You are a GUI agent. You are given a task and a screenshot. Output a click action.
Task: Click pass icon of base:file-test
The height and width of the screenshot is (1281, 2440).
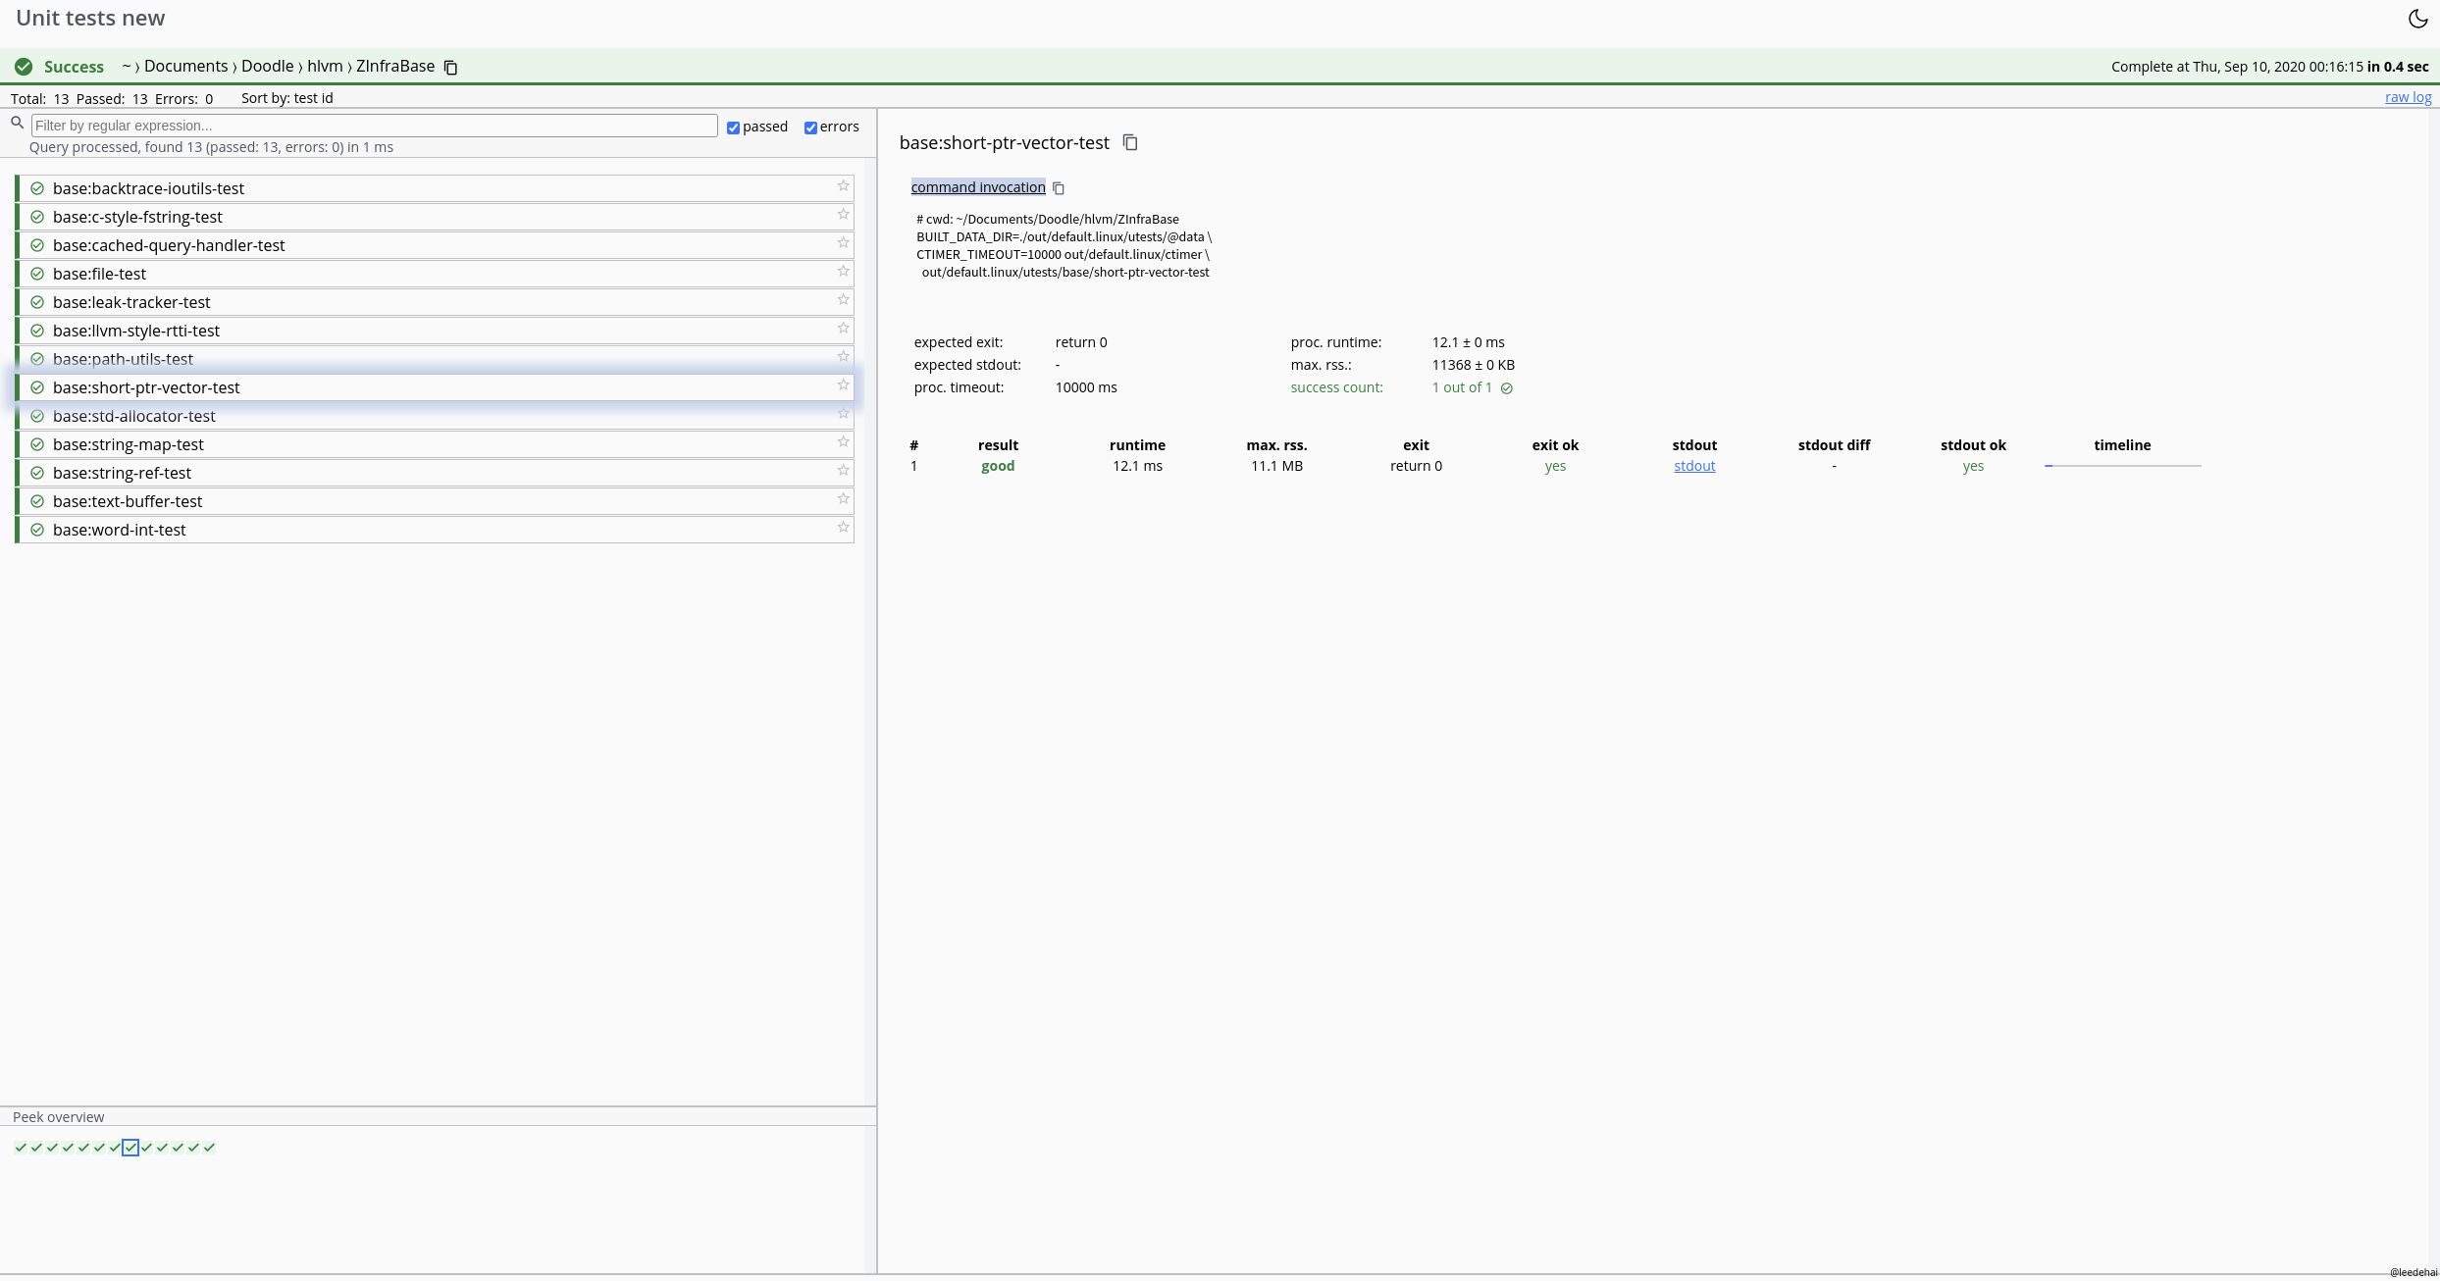(x=37, y=274)
